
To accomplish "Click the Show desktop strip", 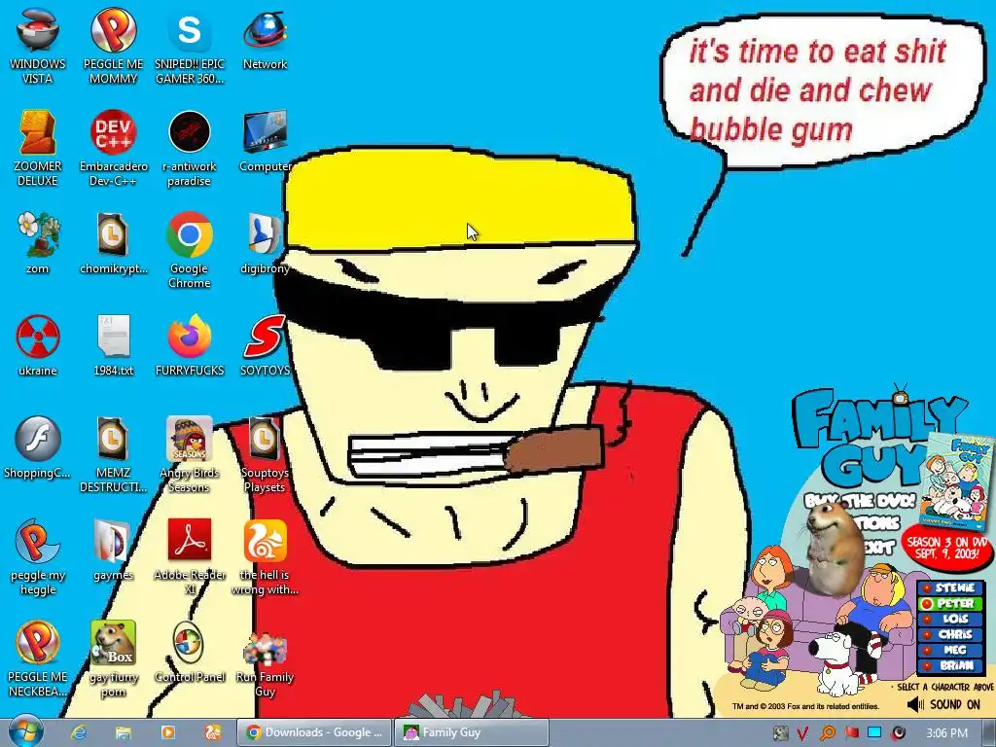I will 989,733.
